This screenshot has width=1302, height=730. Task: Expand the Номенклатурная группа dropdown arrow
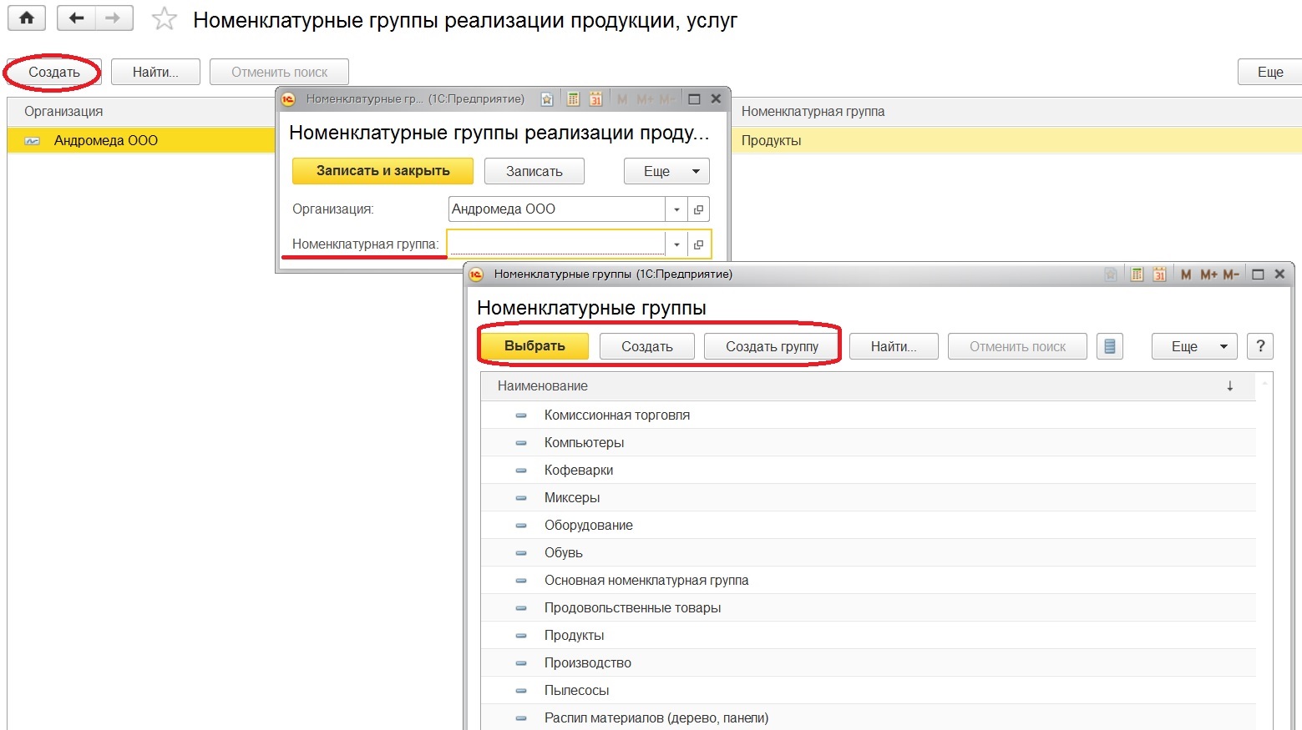point(676,244)
